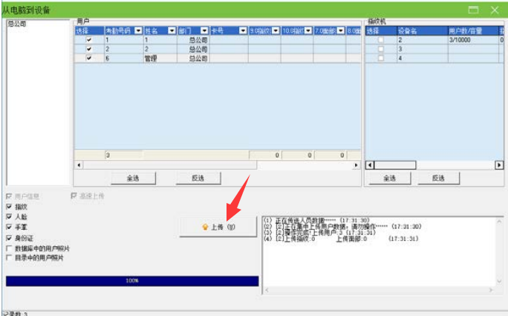Click the user list right scroll arrow
The image size is (508, 316).
(356, 165)
